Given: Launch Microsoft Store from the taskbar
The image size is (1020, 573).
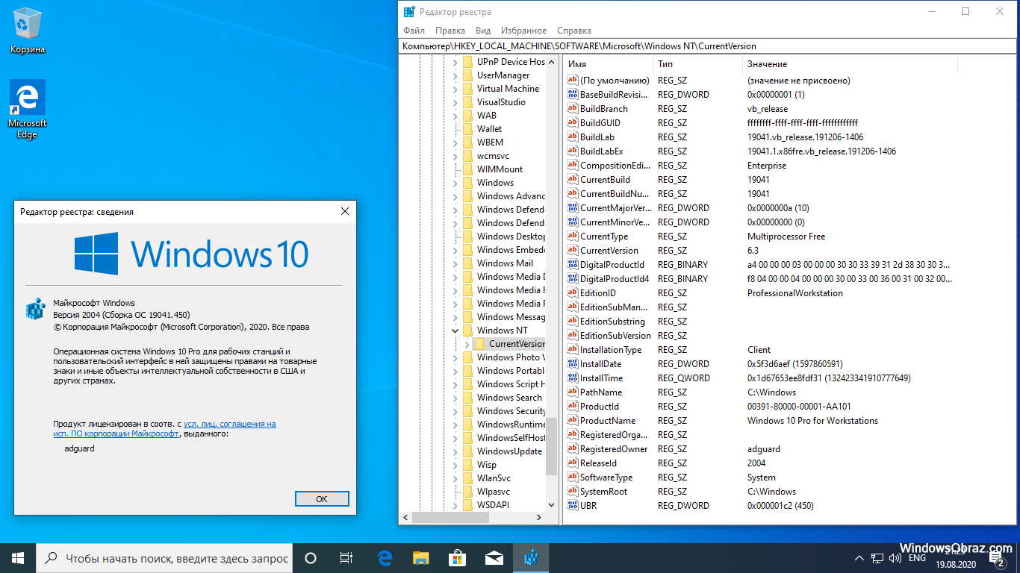Looking at the screenshot, I should 458,558.
